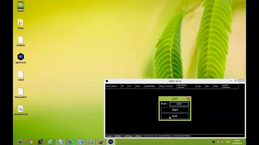Click the Port input field showing 1177
The image size is (259, 145).
[x=179, y=104]
